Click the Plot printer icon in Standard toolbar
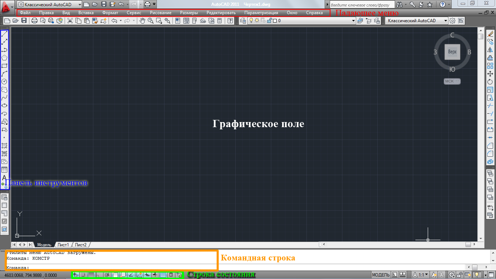 pos(34,21)
